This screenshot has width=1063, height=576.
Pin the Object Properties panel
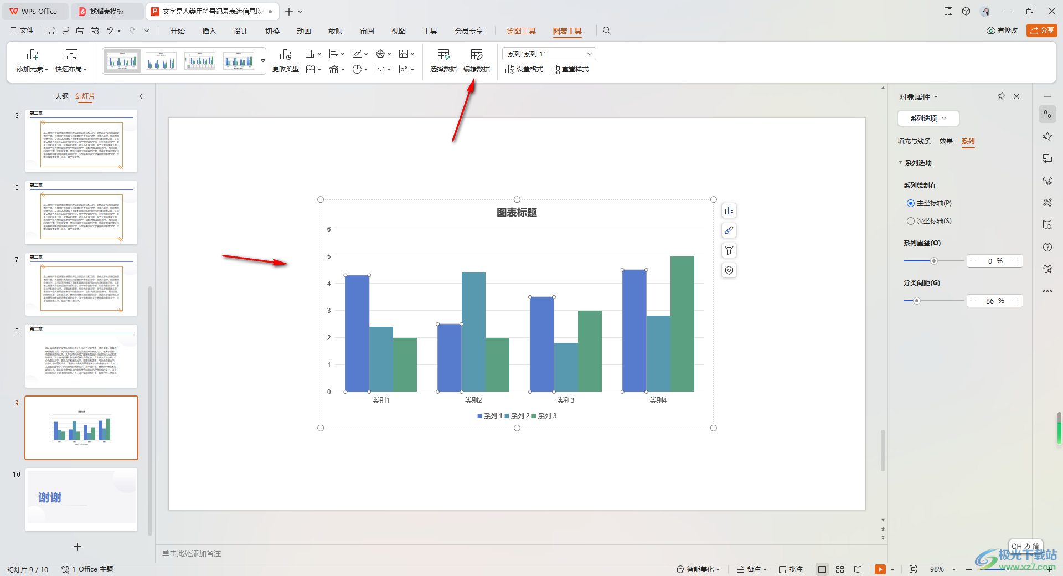tap(1001, 96)
